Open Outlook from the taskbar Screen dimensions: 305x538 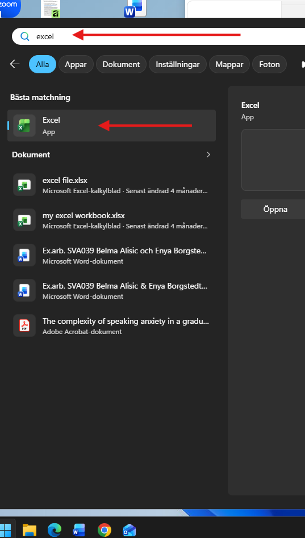pyautogui.click(x=129, y=530)
